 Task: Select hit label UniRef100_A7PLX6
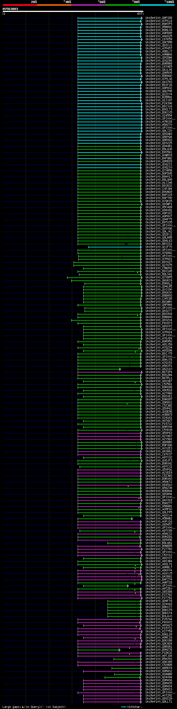tap(159, 79)
